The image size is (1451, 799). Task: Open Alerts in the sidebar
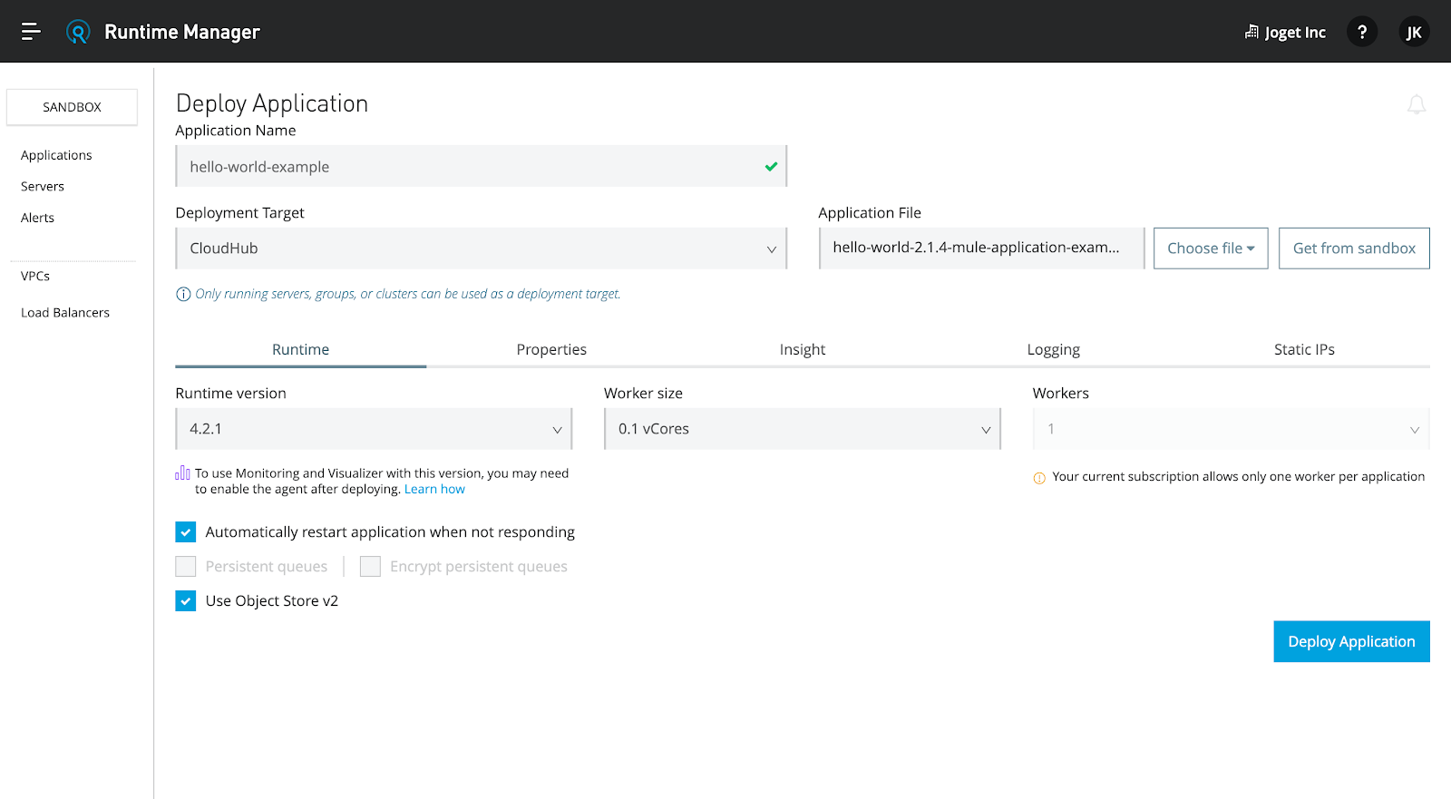point(37,218)
